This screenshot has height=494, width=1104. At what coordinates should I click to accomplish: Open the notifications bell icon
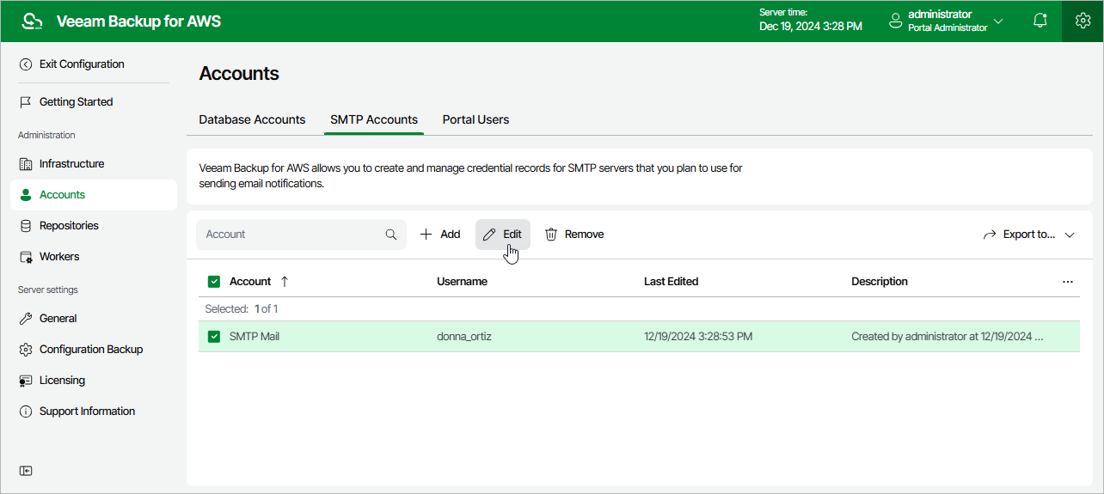click(1040, 21)
